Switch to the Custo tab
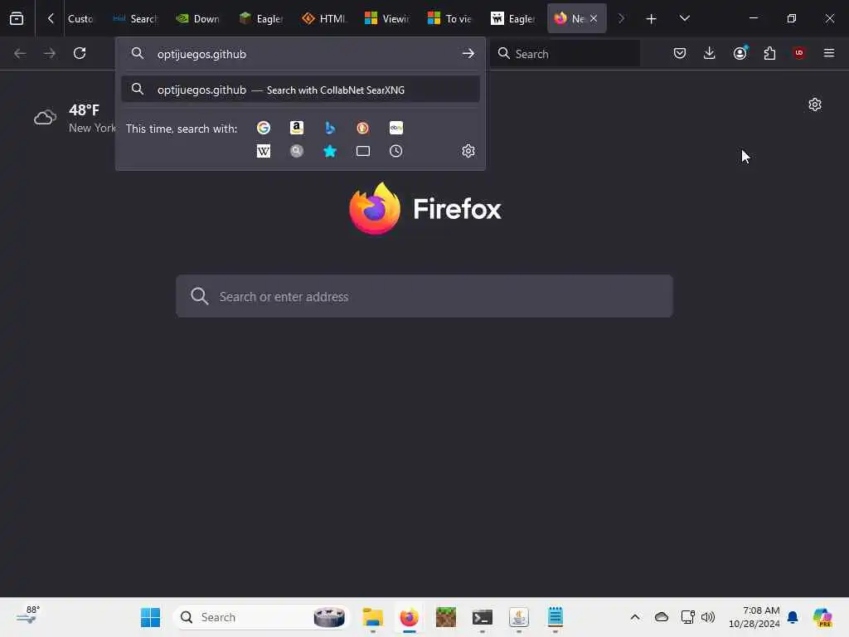Viewport: 849px width, 637px height. point(80,18)
